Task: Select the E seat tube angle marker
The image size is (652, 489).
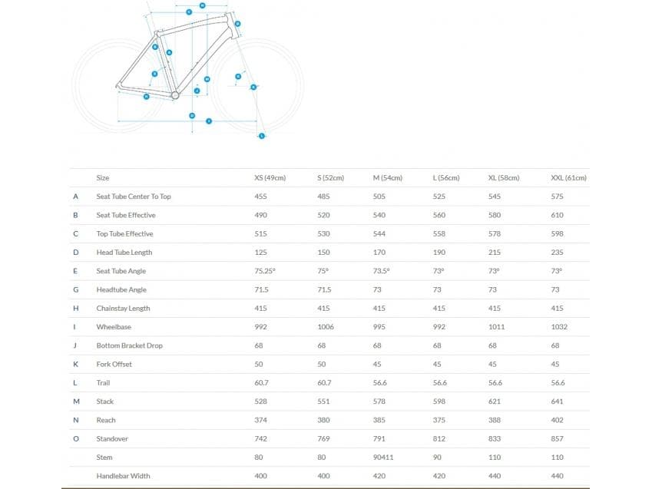Action: [154, 74]
